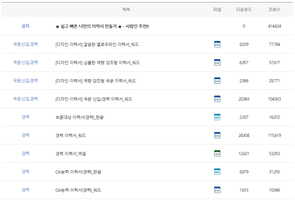Click view count 16,072

(x=274, y=117)
